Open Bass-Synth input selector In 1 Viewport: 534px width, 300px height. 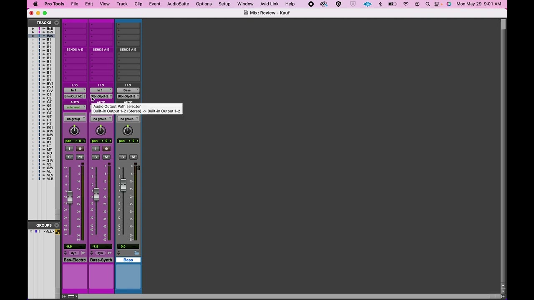(x=101, y=90)
